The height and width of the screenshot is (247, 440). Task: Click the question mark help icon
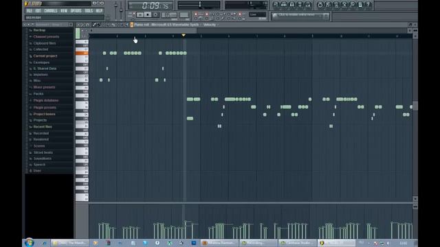point(368,5)
